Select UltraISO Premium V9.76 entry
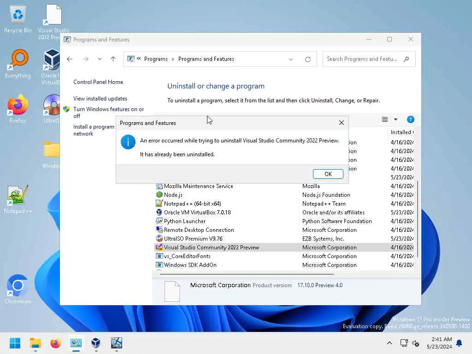Image resolution: width=472 pixels, height=354 pixels. pyautogui.click(x=284, y=238)
